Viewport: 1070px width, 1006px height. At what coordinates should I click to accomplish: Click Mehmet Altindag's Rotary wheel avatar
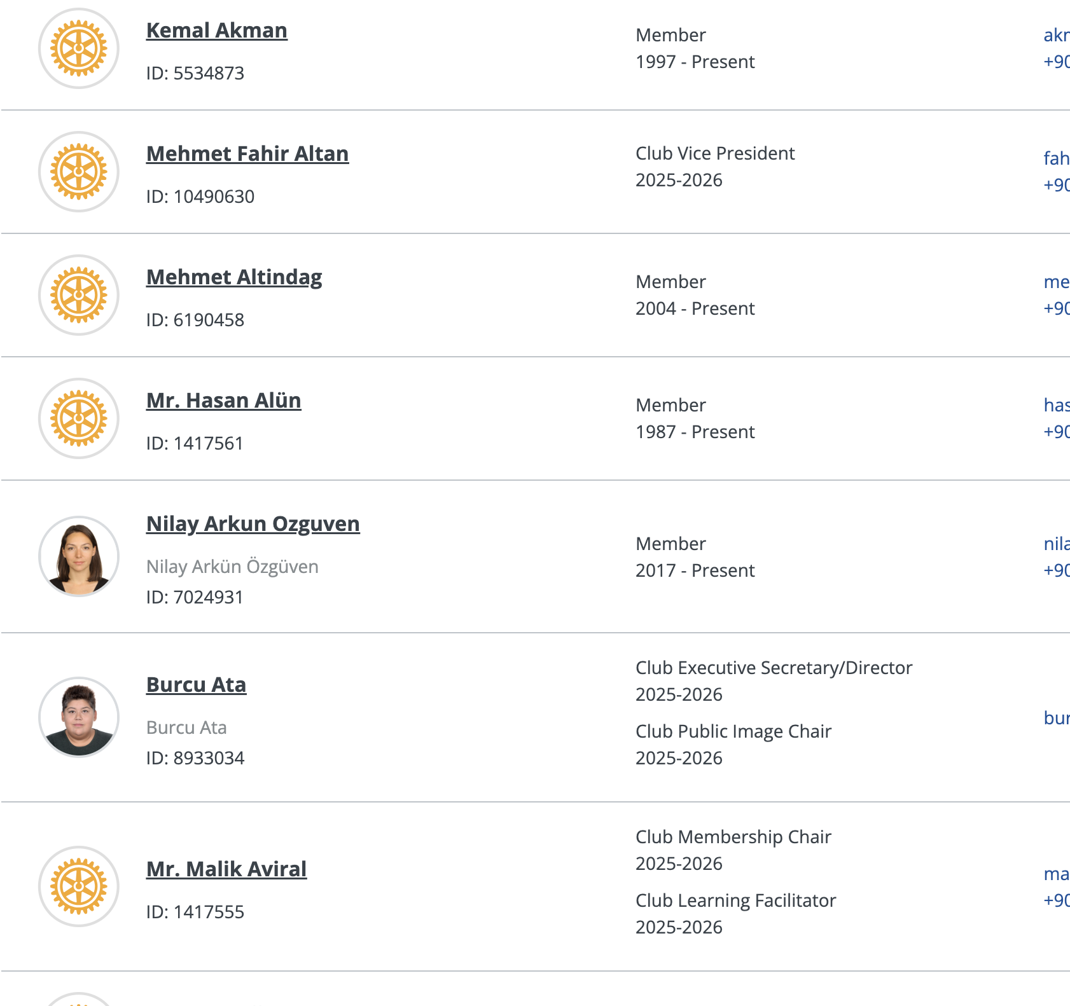[79, 295]
